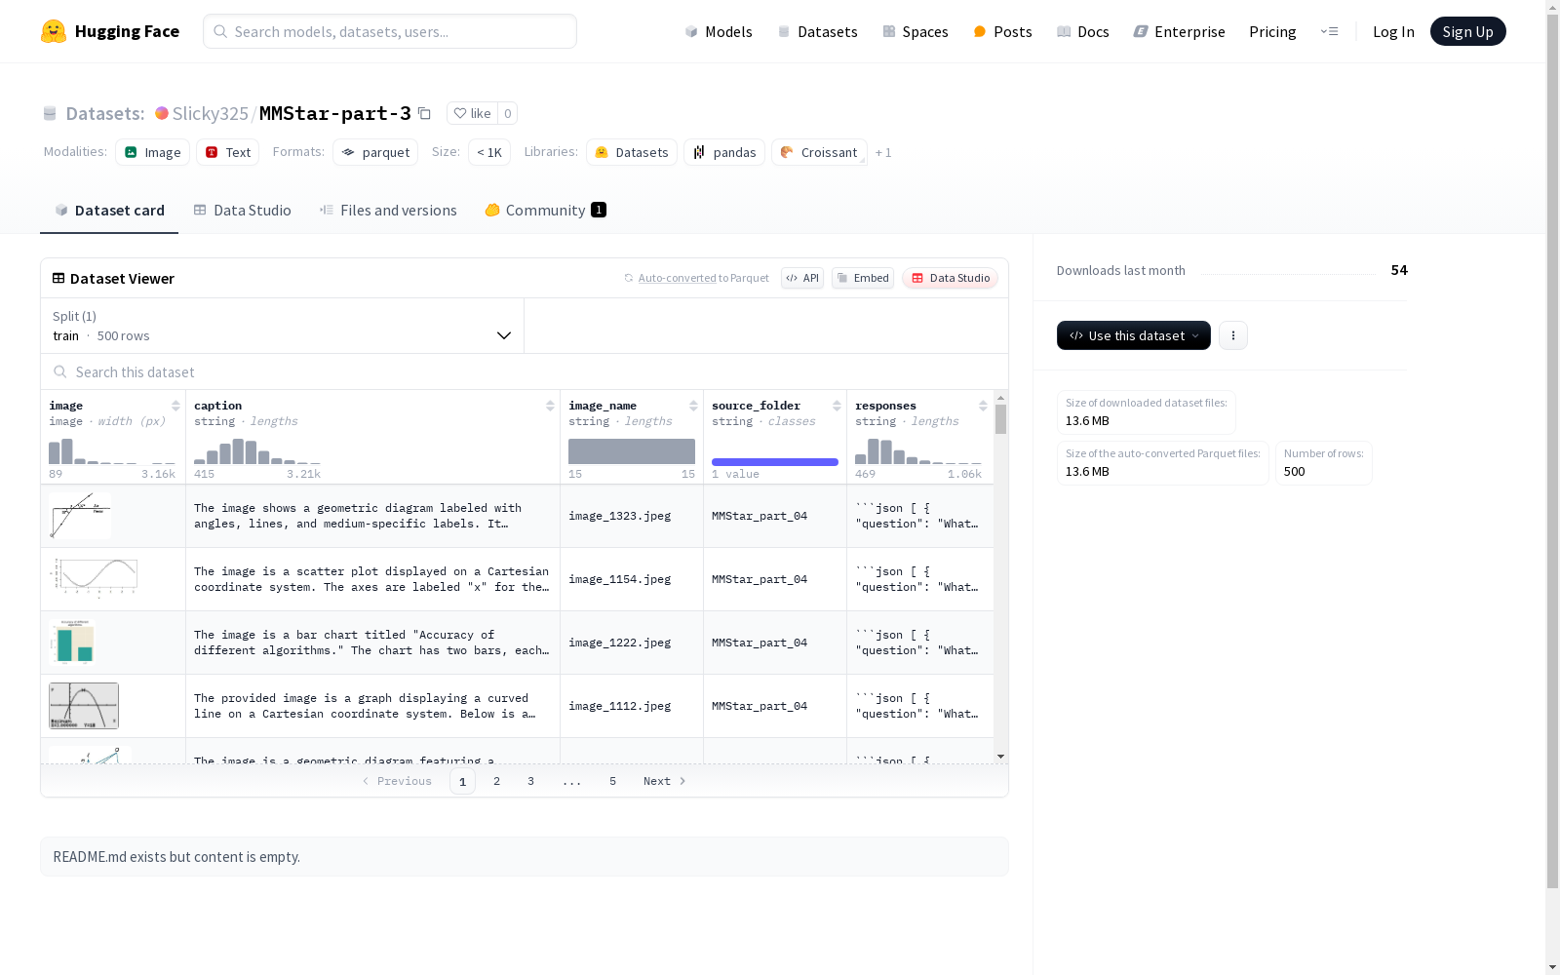Click Log In
The image size is (1560, 975).
click(x=1393, y=31)
